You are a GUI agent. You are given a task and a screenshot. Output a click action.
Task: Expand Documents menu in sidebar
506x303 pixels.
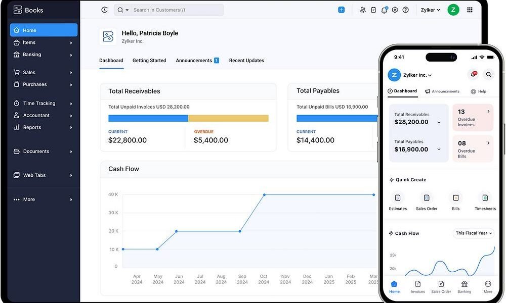(x=44, y=151)
